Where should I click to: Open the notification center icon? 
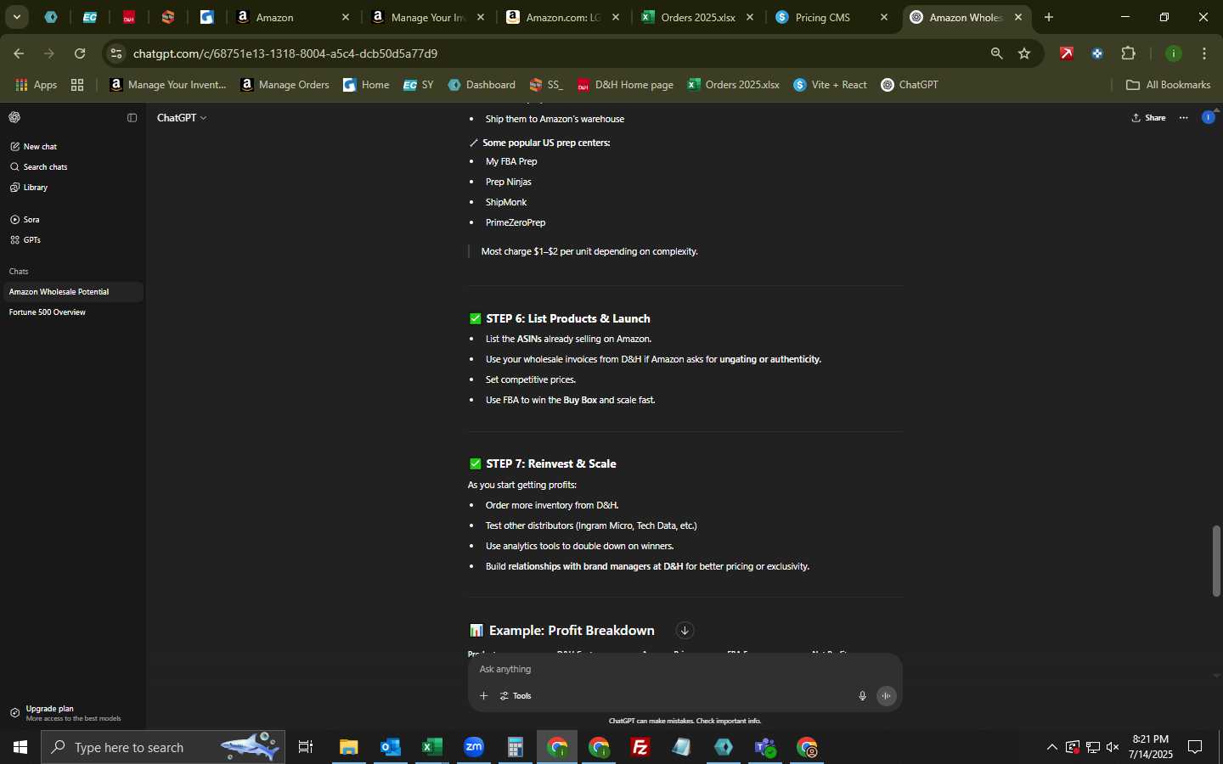(1195, 747)
